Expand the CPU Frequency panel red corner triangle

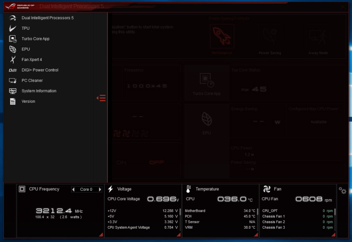tap(101, 234)
